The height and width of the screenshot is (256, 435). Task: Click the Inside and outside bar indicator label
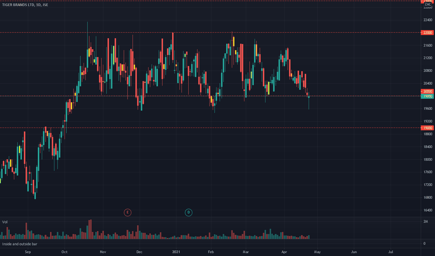20,244
